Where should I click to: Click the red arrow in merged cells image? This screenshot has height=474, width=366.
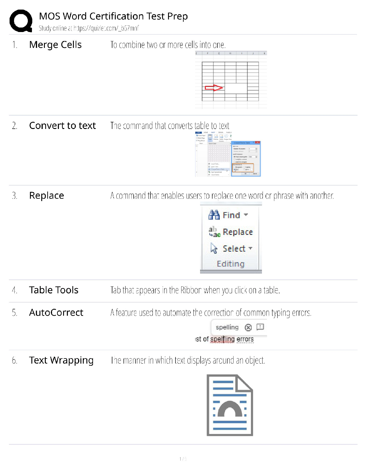(x=214, y=88)
